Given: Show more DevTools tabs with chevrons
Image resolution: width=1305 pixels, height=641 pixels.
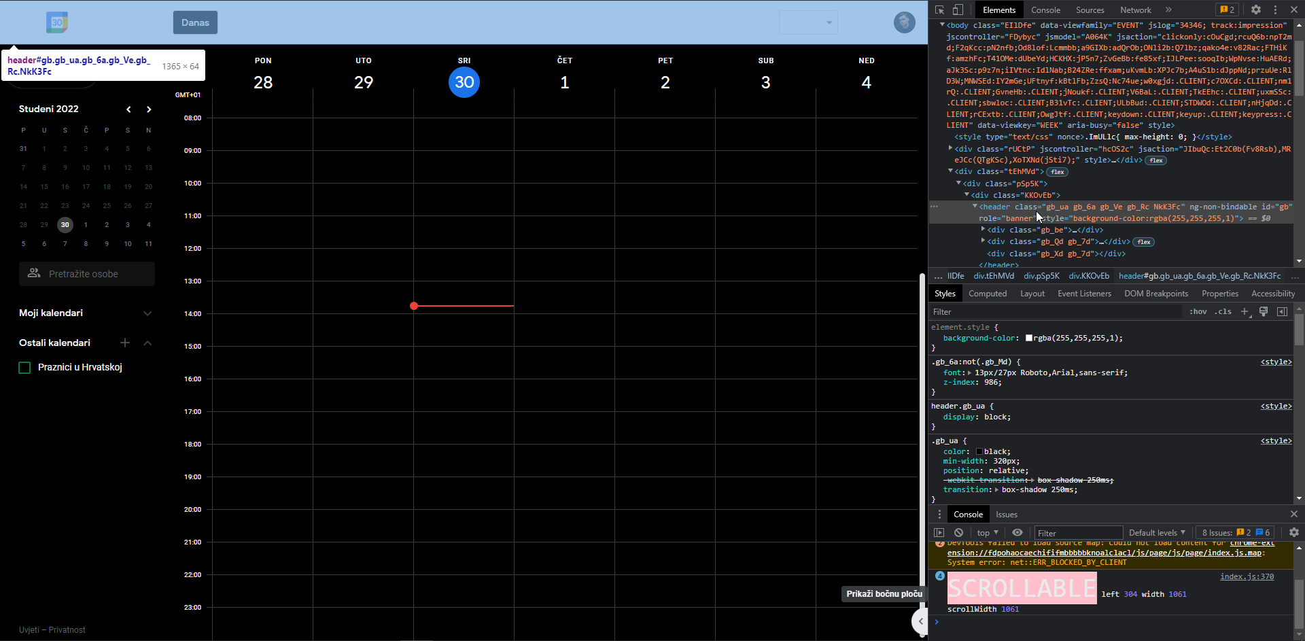Looking at the screenshot, I should click(x=1168, y=10).
